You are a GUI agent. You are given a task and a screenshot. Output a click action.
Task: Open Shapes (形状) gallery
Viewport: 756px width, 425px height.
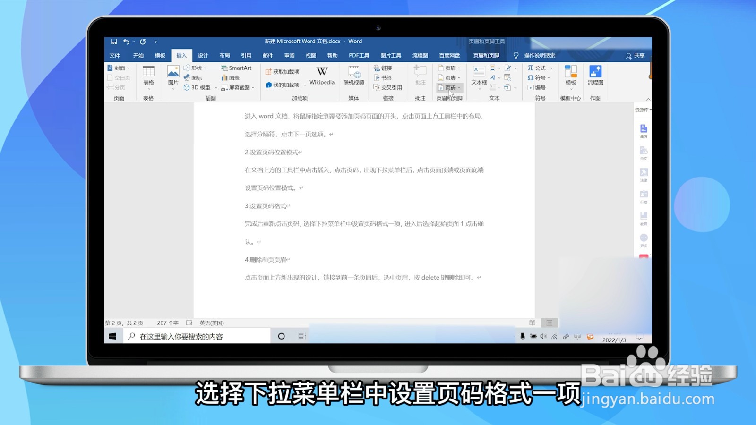(196, 68)
